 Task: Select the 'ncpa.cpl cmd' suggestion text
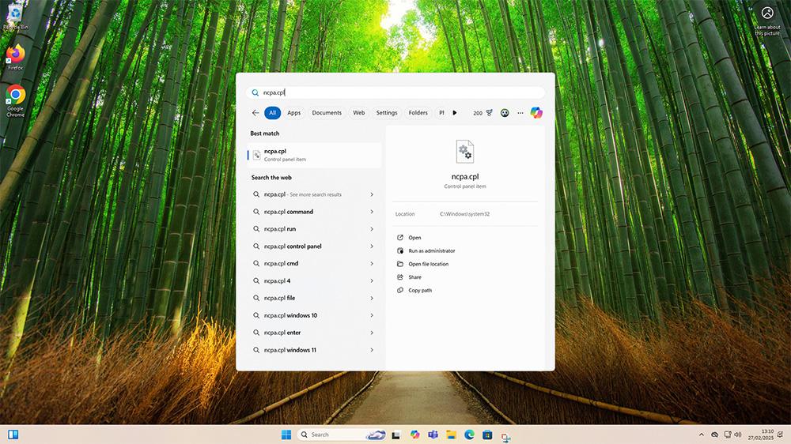coord(281,264)
